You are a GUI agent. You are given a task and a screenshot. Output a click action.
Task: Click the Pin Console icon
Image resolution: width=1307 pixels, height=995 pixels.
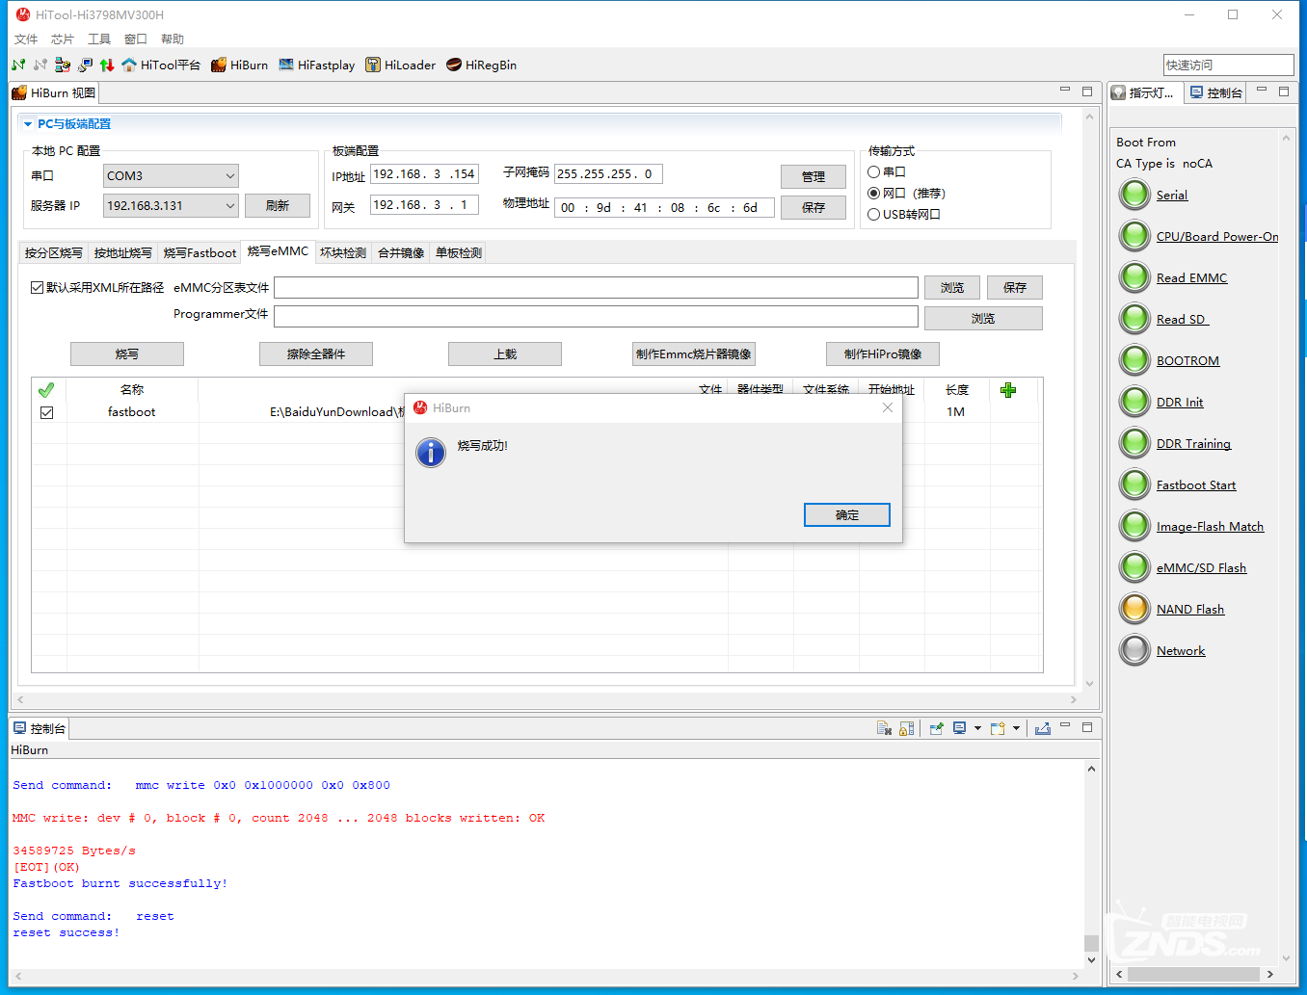coord(936,728)
